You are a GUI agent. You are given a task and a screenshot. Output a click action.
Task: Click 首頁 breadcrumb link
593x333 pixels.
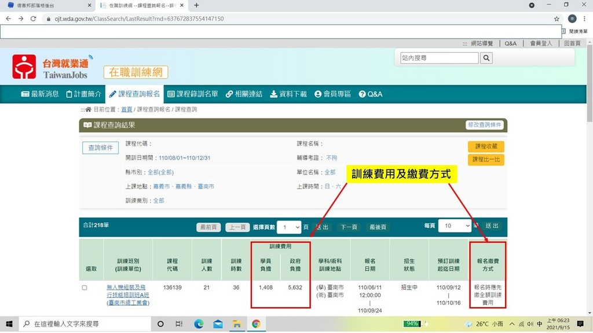(127, 109)
